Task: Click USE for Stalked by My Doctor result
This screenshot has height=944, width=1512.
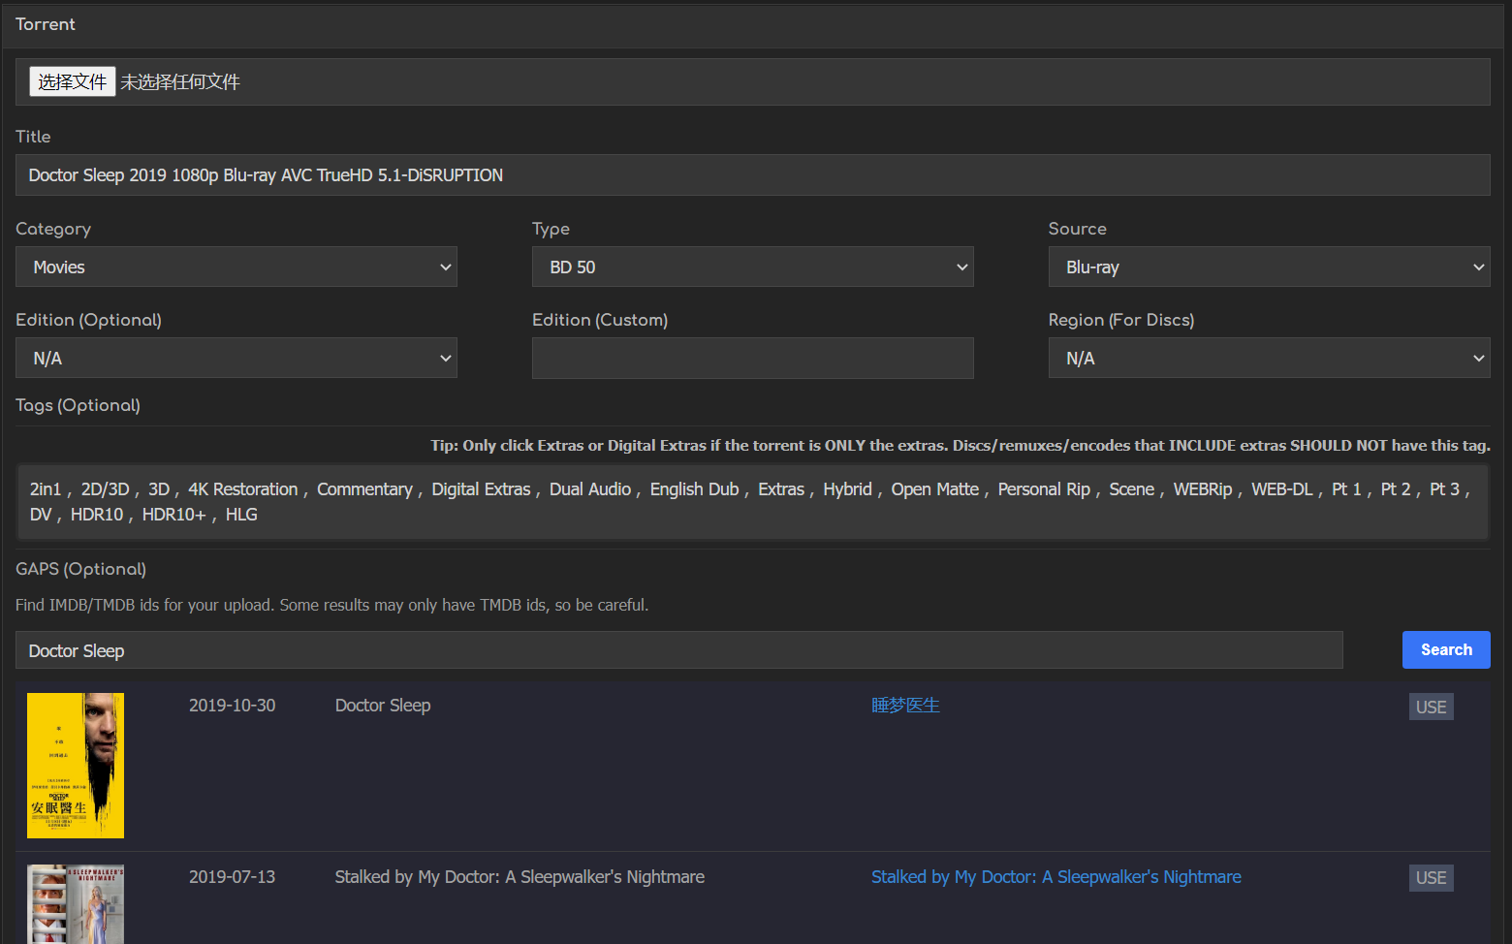Action: point(1431,878)
